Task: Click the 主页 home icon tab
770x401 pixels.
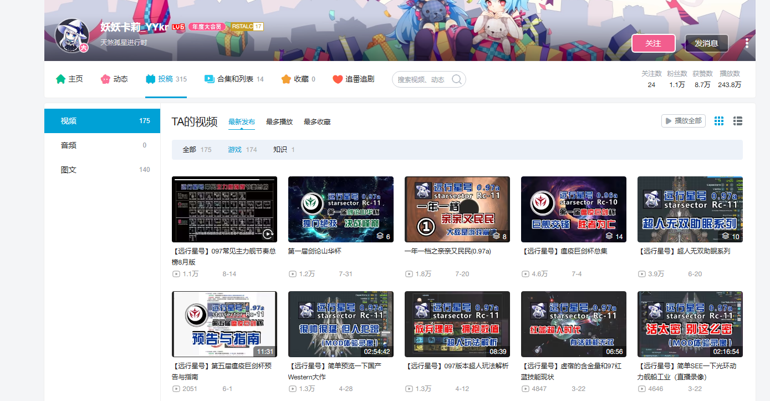Action: pyautogui.click(x=69, y=79)
